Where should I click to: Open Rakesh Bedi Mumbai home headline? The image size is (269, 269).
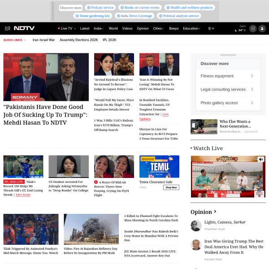tap(152, 236)
